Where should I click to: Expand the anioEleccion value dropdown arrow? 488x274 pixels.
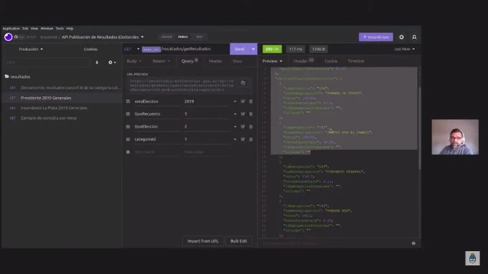point(235,101)
